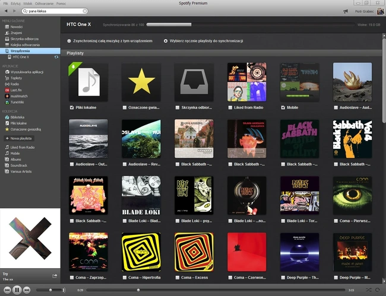Click the Deep Purple Made in Japan cover

click(x=352, y=252)
